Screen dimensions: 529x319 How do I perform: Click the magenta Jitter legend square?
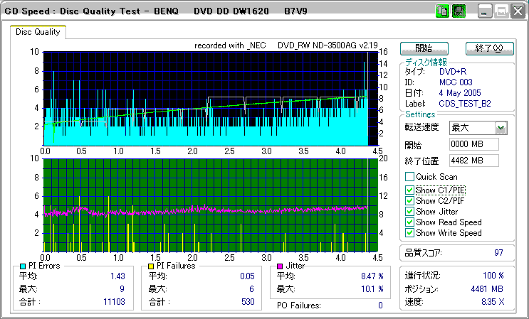pyautogui.click(x=281, y=266)
